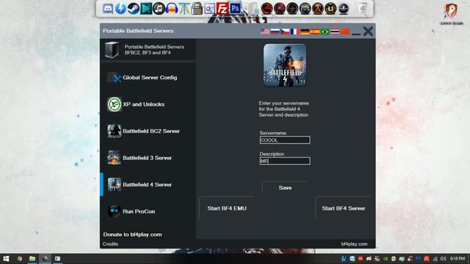This screenshot has width=470, height=264.
Task: Click the Global Server Config wrench icon
Action: (x=115, y=78)
